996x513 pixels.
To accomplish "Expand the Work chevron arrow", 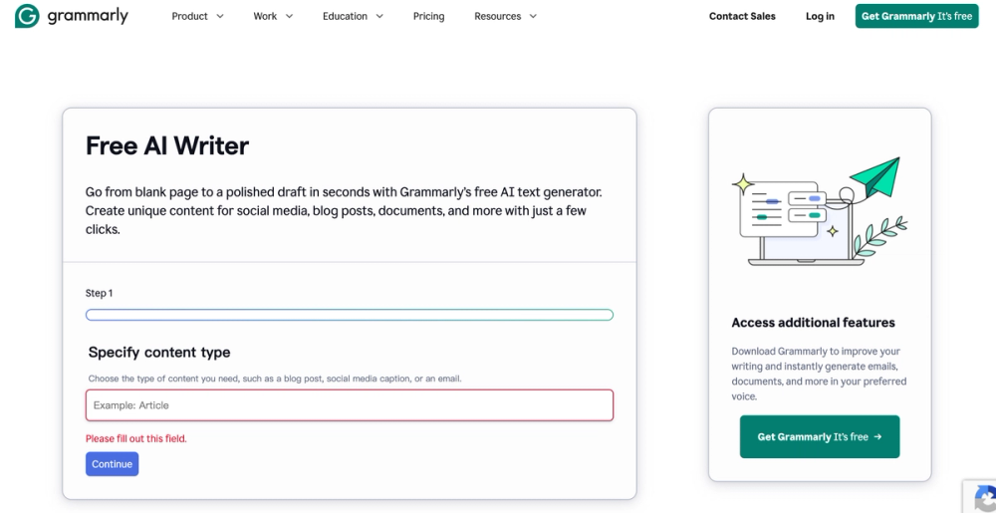I will (289, 17).
